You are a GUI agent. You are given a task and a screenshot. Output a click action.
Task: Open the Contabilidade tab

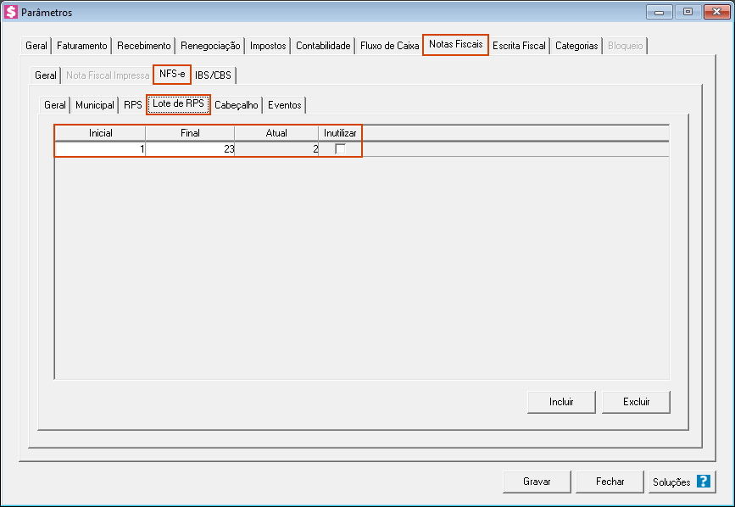click(x=323, y=46)
